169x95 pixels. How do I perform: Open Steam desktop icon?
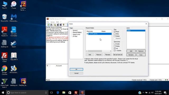click(14, 44)
